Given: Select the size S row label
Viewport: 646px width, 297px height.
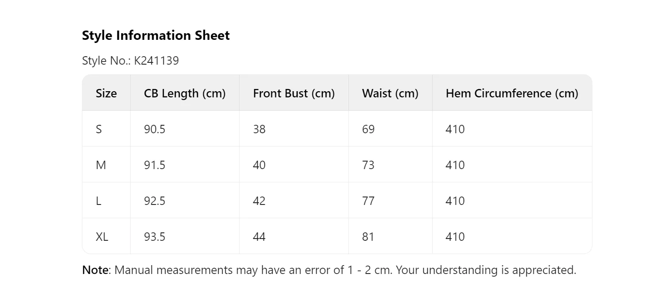Looking at the screenshot, I should [x=99, y=129].
